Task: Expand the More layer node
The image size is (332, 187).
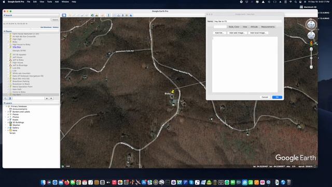Action: 6,130
